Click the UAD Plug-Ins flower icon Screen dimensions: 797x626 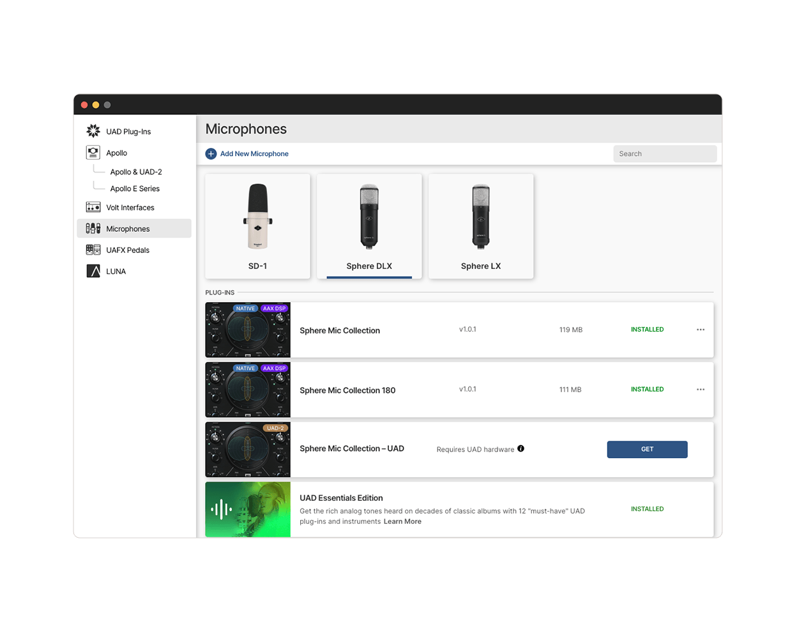coord(93,132)
